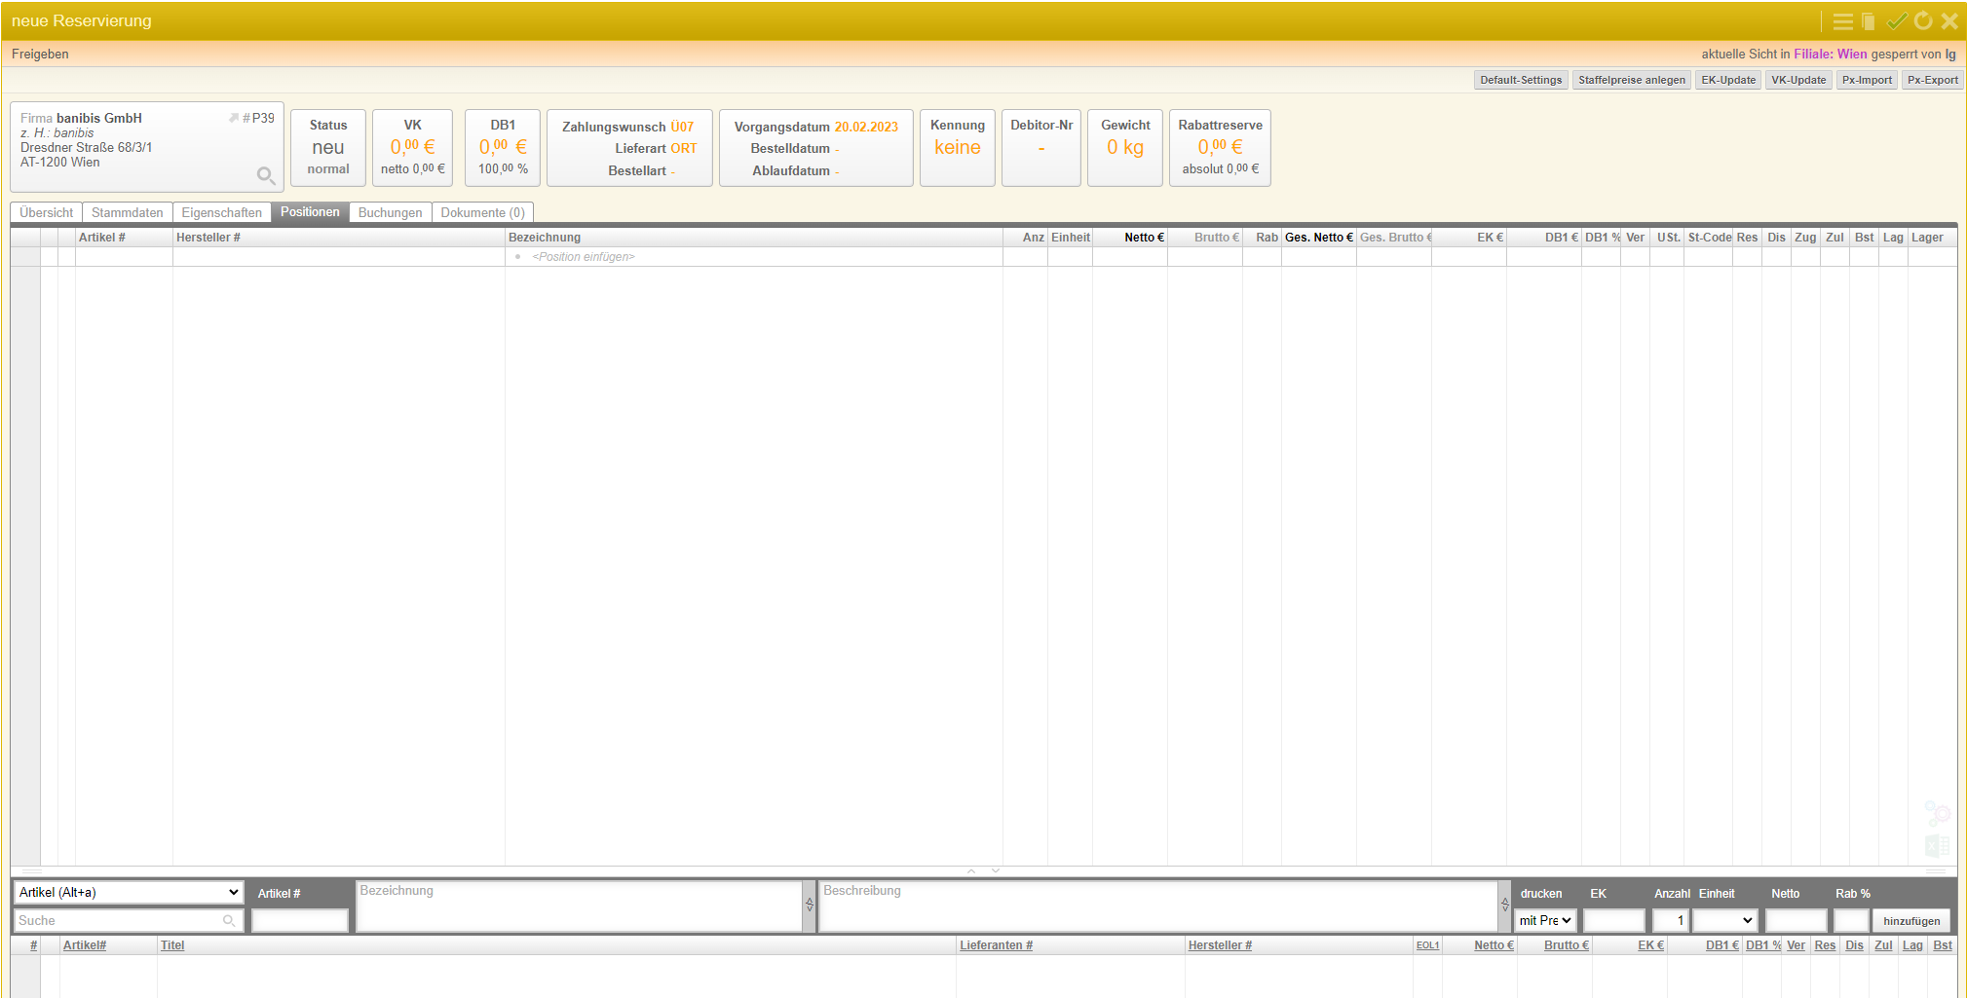1967x998 pixels.
Task: Click the Lieferart ORT value
Action: (x=683, y=148)
